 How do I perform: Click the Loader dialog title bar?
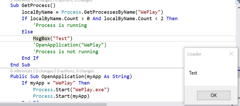(204, 54)
